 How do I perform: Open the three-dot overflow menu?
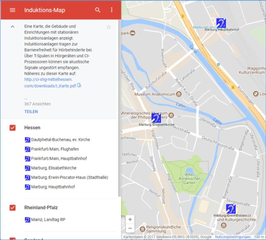tap(112, 10)
